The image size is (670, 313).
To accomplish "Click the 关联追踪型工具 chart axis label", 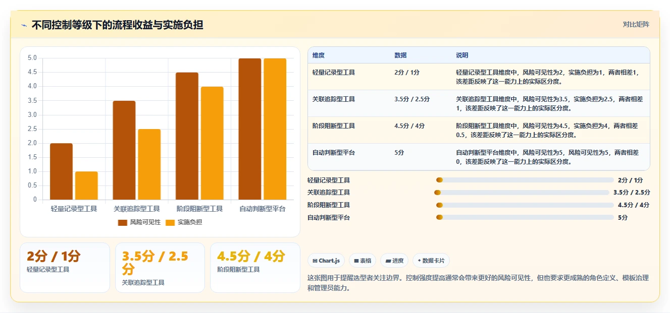I will coord(137,209).
